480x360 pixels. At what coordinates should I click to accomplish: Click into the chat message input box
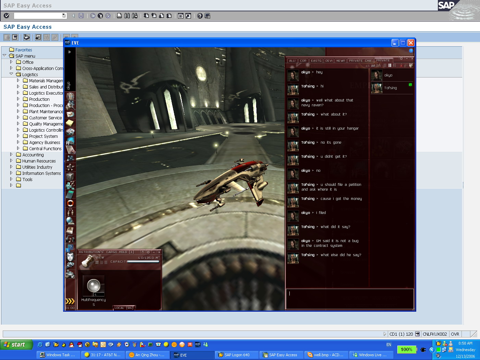pyautogui.click(x=350, y=299)
